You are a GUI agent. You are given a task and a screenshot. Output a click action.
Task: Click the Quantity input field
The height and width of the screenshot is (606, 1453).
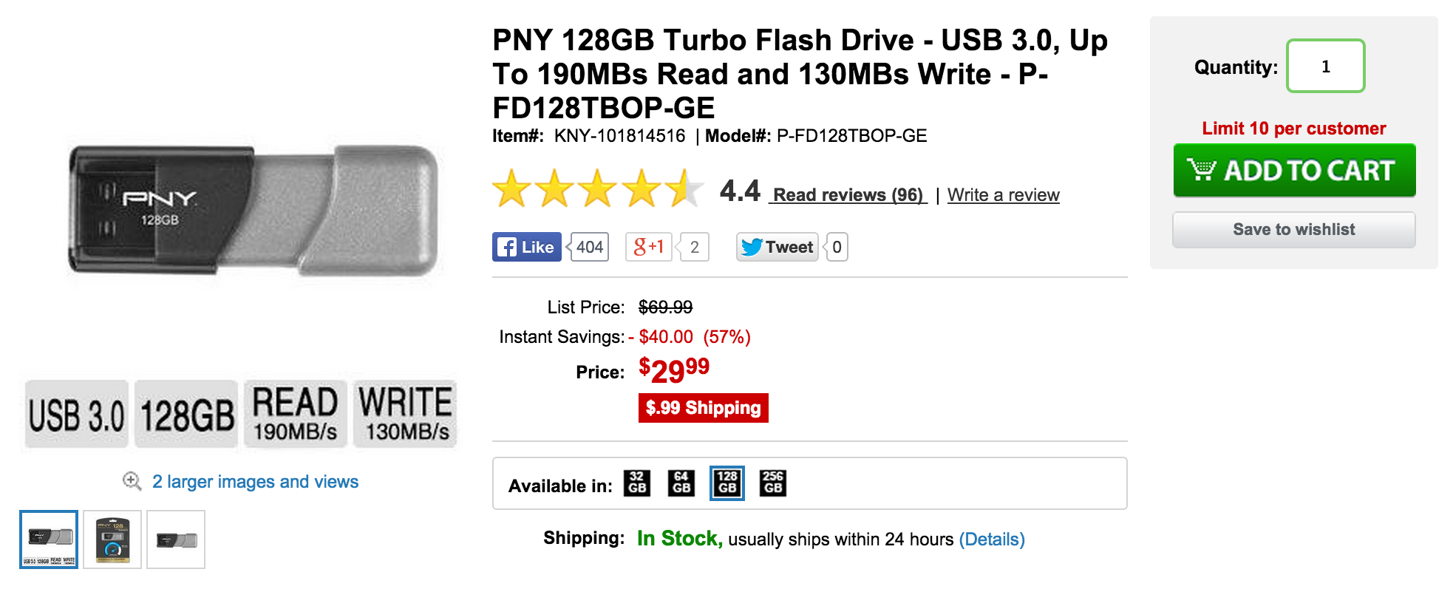pos(1325,67)
